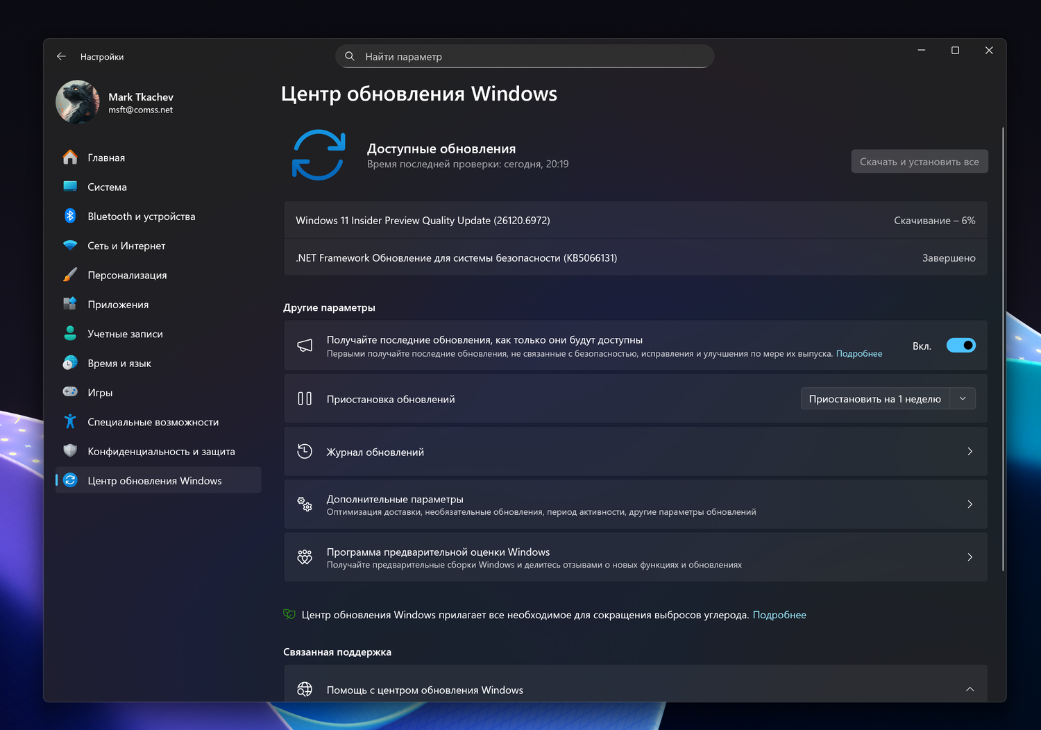1041x730 pixels.
Task: Click the back arrow in Settings header
Action: (61, 56)
